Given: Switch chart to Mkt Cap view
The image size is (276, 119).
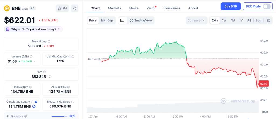Looking at the screenshot, I should (x=107, y=20).
